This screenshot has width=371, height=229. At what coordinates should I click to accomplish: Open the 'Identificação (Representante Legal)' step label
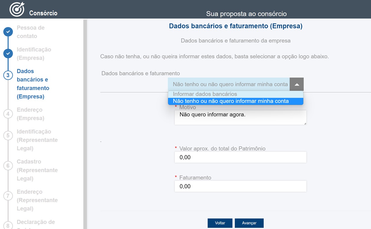pyautogui.click(x=37, y=140)
